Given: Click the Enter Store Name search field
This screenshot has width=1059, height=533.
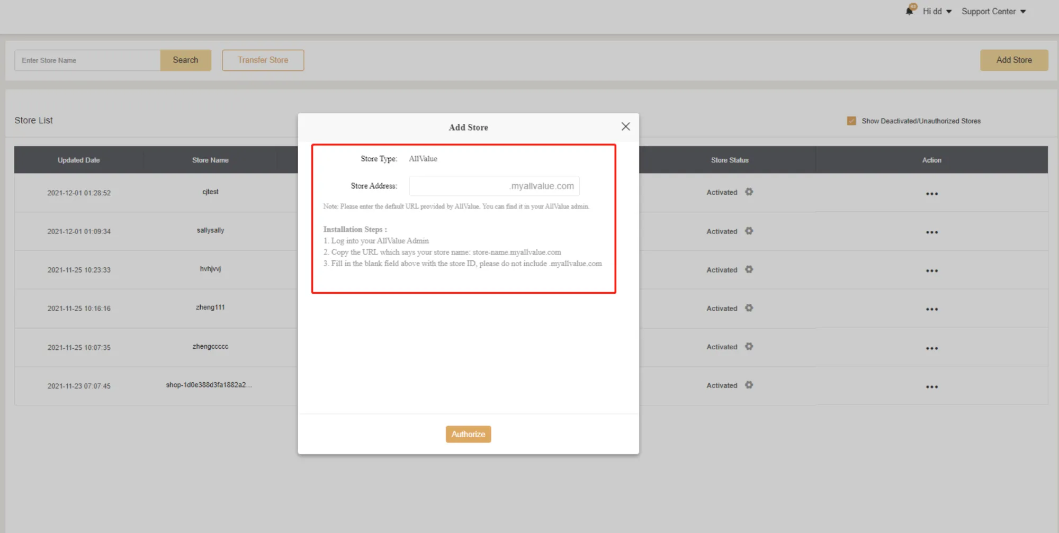Looking at the screenshot, I should (87, 60).
